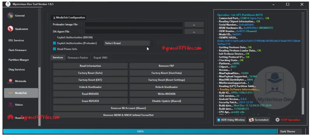313x138 pixels.
Task: Click the Relock Bootloader button
Action: tap(166, 87)
